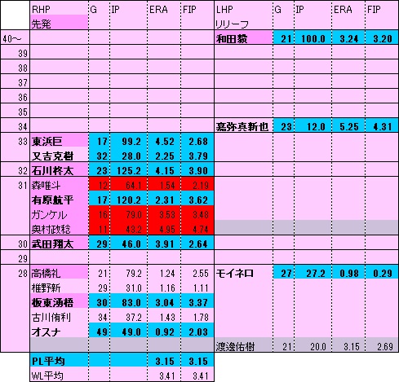Screen dimensions: 399x382
Task: Select the 古川侑利 name cell
Action: [x=59, y=316]
